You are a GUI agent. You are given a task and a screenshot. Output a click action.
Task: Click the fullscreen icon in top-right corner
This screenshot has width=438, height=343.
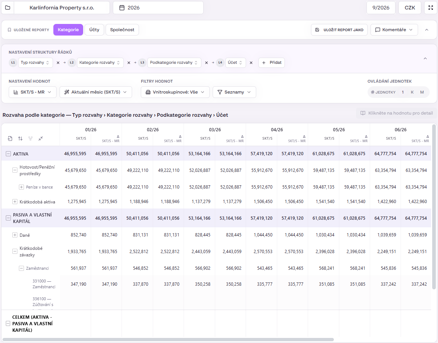[x=431, y=8]
